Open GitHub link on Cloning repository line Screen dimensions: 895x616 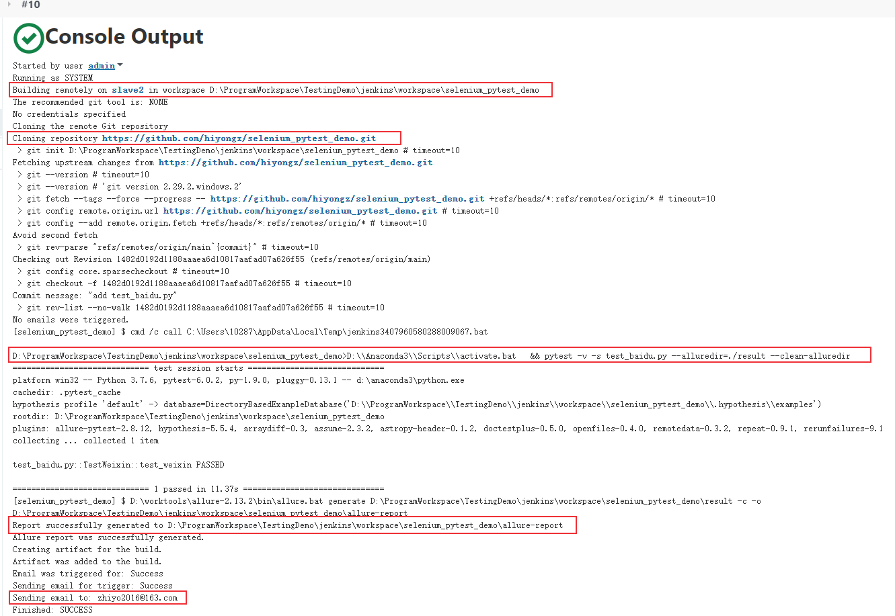(239, 138)
